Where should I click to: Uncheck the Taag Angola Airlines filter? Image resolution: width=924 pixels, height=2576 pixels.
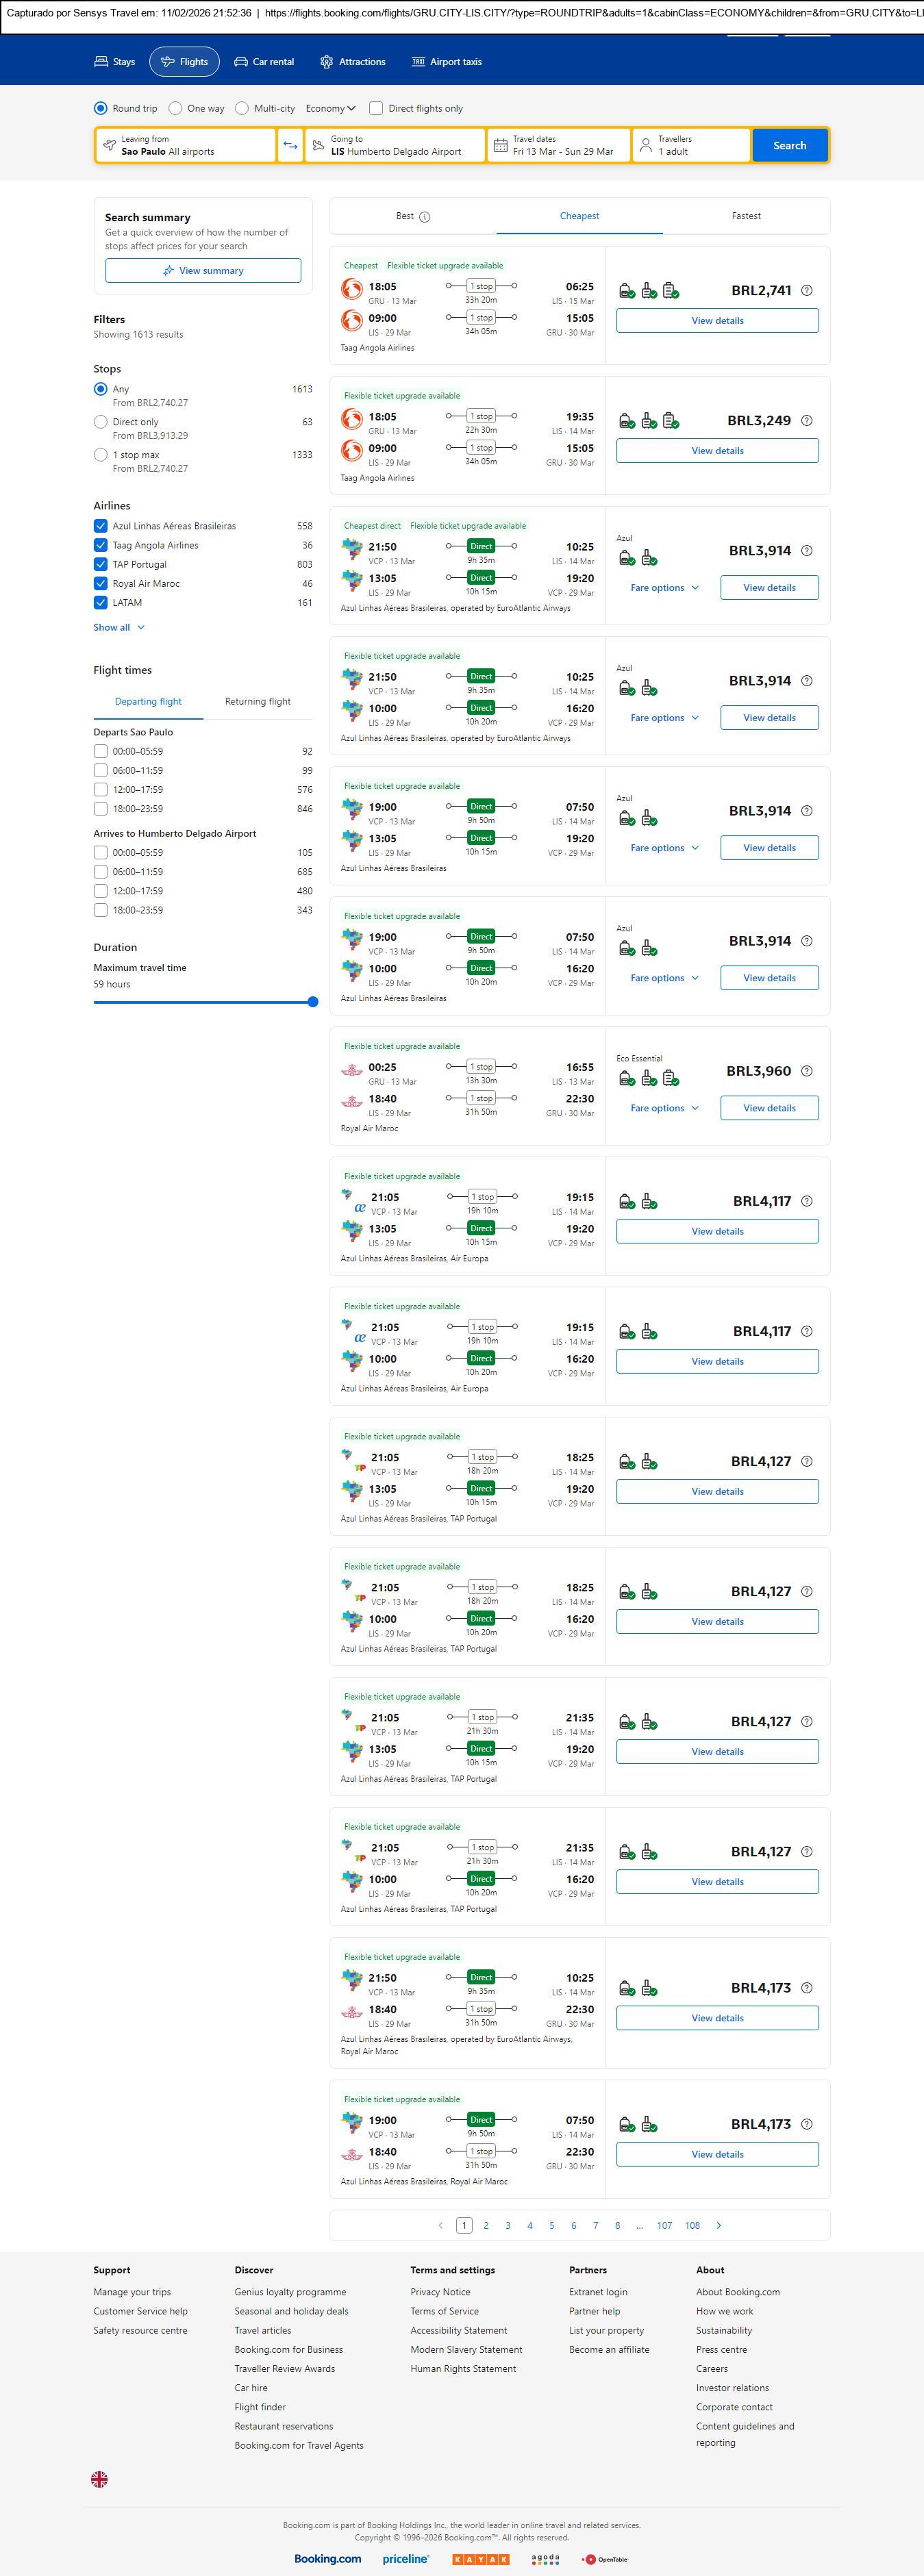coord(101,545)
